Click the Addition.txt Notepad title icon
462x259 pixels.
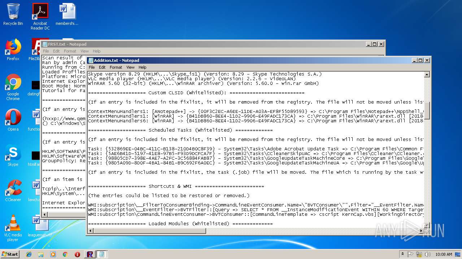click(x=91, y=60)
